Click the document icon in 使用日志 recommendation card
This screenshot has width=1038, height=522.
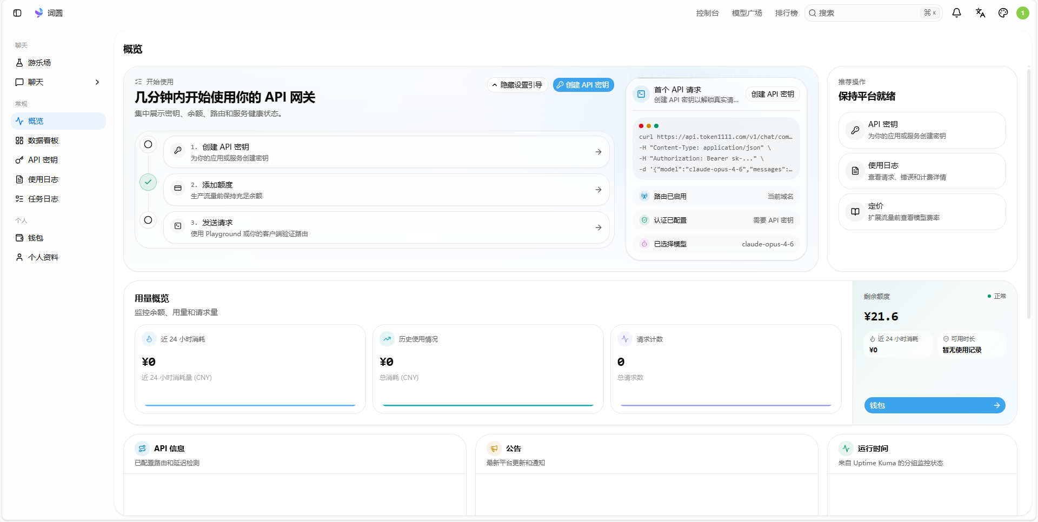tap(855, 171)
